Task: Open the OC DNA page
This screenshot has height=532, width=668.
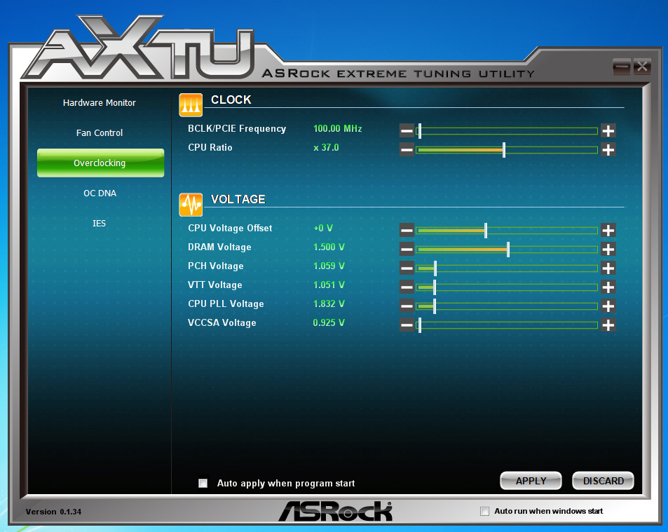Action: [x=100, y=193]
